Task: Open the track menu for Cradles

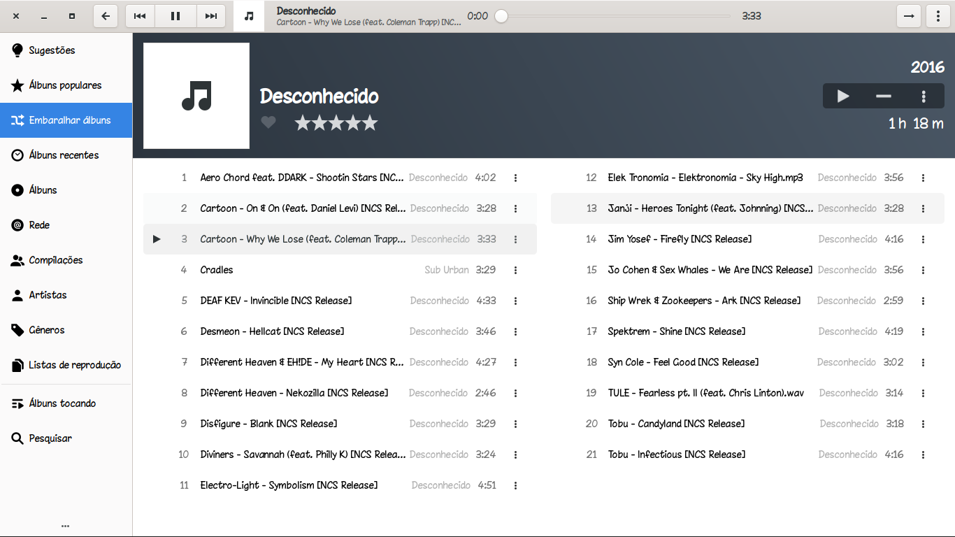Action: [515, 270]
